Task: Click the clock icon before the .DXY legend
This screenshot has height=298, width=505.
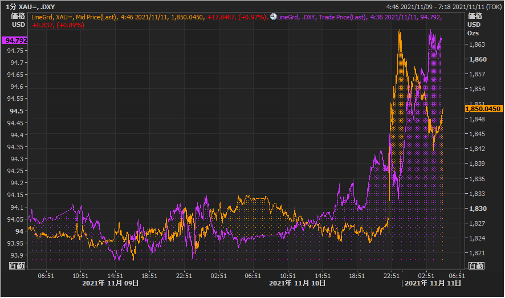Action: click(x=273, y=17)
